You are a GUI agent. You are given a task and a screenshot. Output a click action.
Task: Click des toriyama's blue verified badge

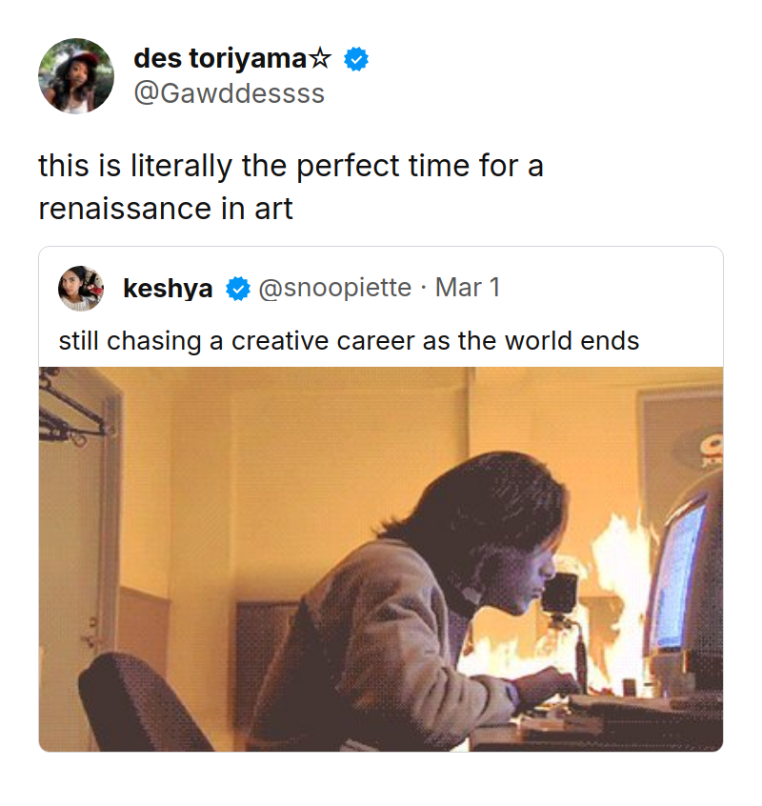[356, 59]
